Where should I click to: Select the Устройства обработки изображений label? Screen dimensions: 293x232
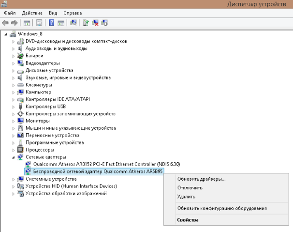pyautogui.click(x=66, y=193)
